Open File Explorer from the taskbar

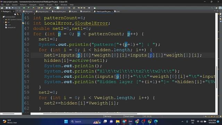(x=118, y=122)
